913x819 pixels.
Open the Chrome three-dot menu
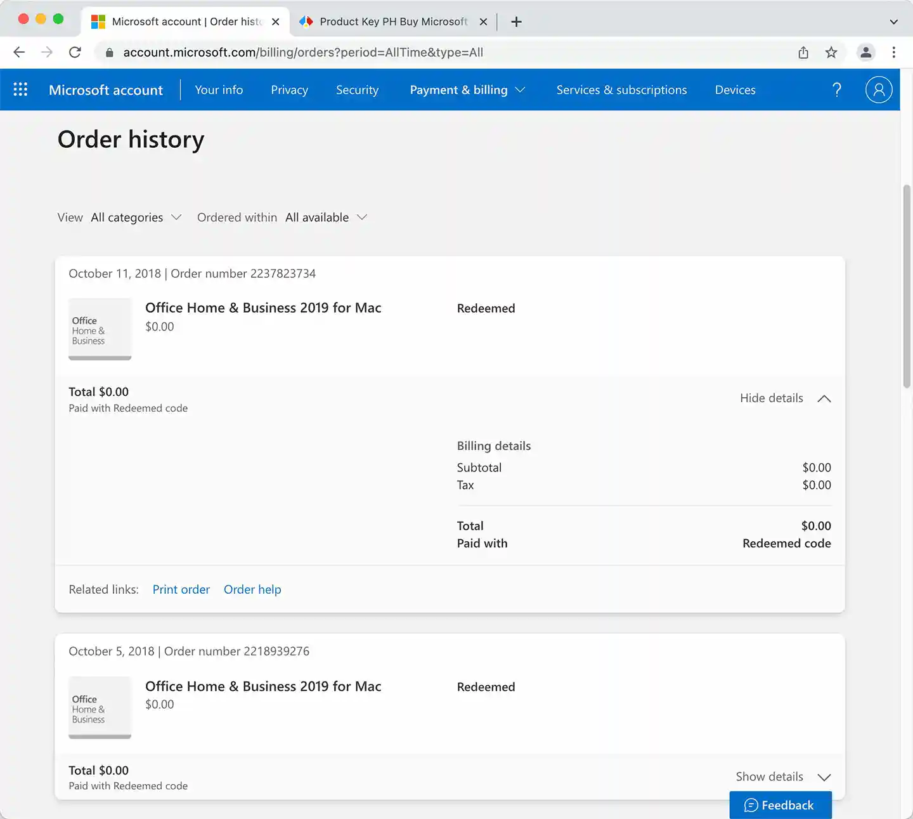[x=893, y=53]
